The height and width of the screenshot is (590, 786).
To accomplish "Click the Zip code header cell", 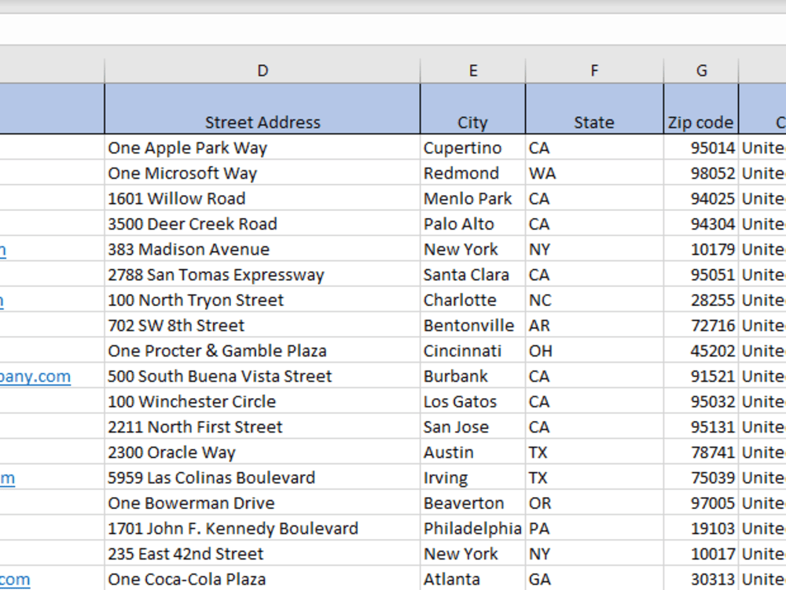I will (701, 109).
